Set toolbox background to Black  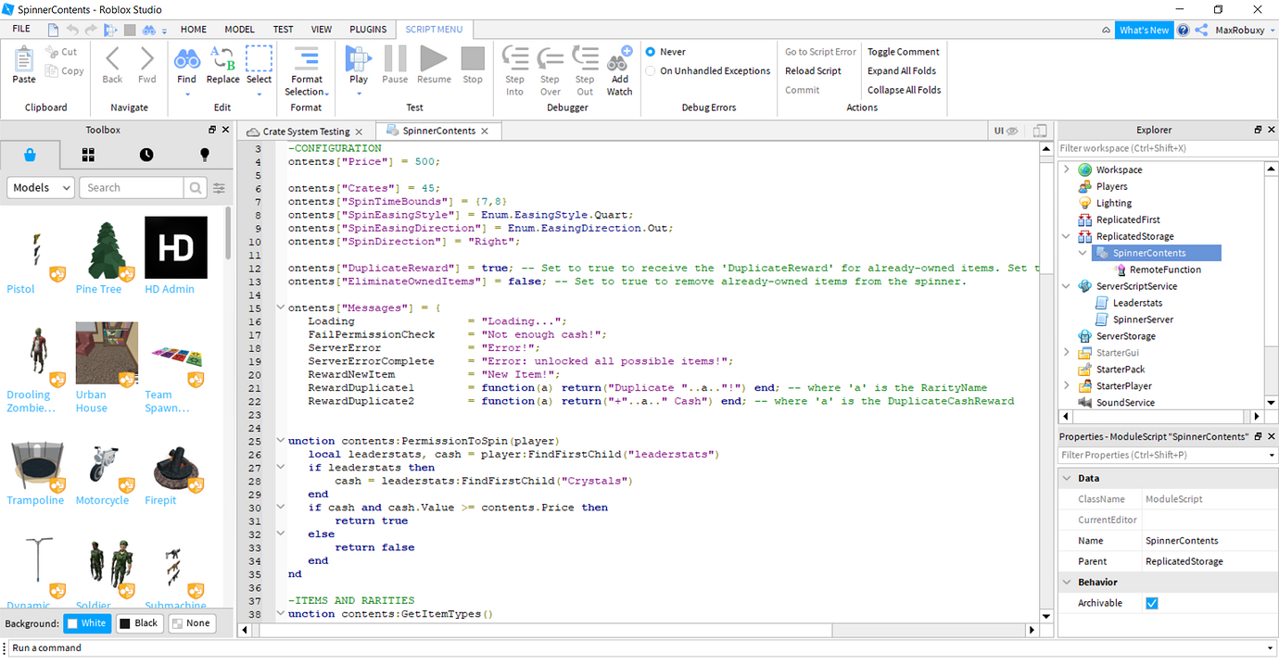pyautogui.click(x=139, y=623)
